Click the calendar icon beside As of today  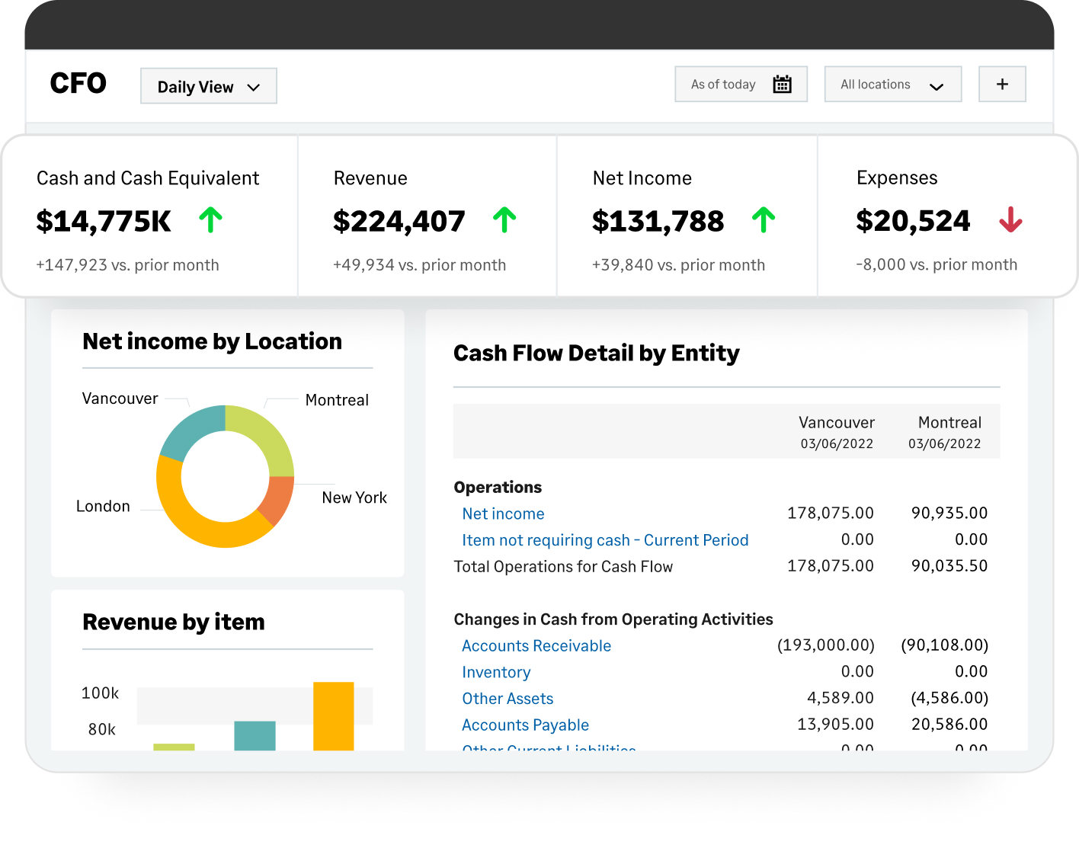click(782, 85)
